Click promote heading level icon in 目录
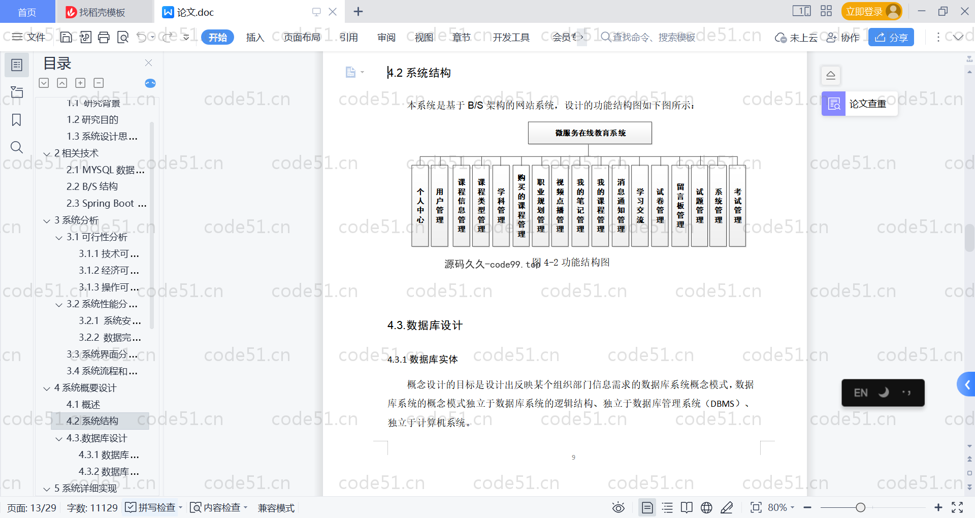Image resolution: width=975 pixels, height=518 pixels. (x=62, y=83)
